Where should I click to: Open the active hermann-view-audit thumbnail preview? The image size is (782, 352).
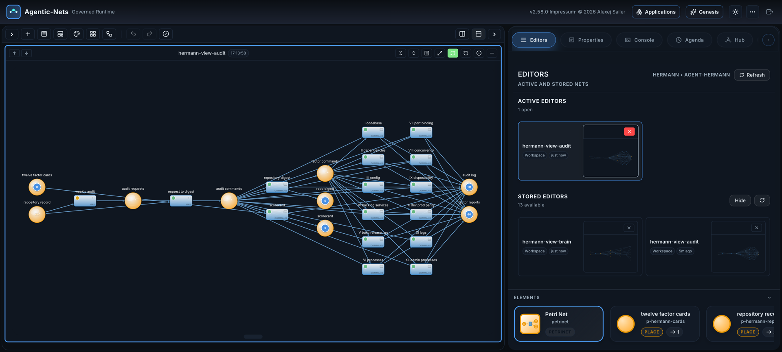(611, 151)
